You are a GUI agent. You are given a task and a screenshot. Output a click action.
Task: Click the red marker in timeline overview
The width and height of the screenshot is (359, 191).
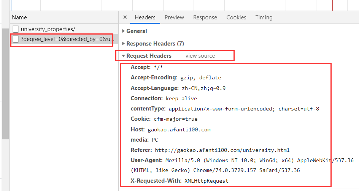(332, 5)
